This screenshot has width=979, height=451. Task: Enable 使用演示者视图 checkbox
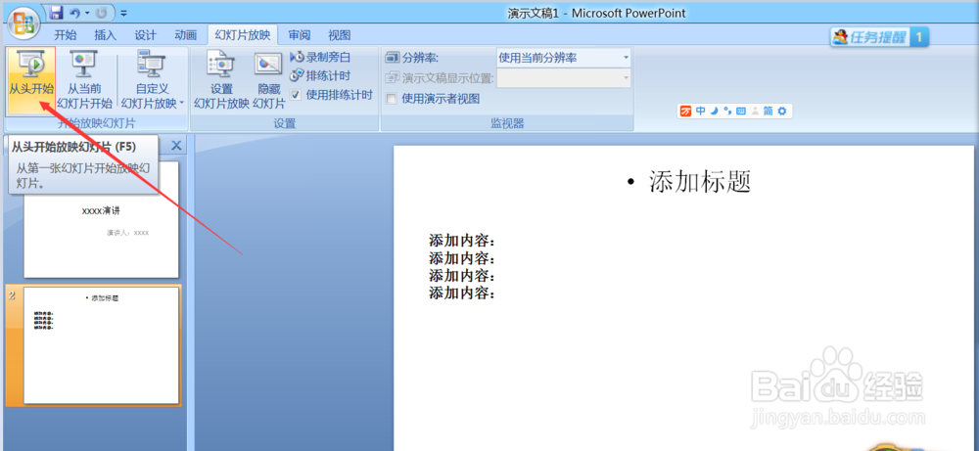392,99
